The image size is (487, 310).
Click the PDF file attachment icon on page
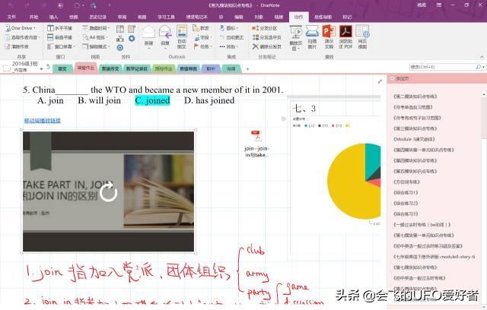point(256,136)
